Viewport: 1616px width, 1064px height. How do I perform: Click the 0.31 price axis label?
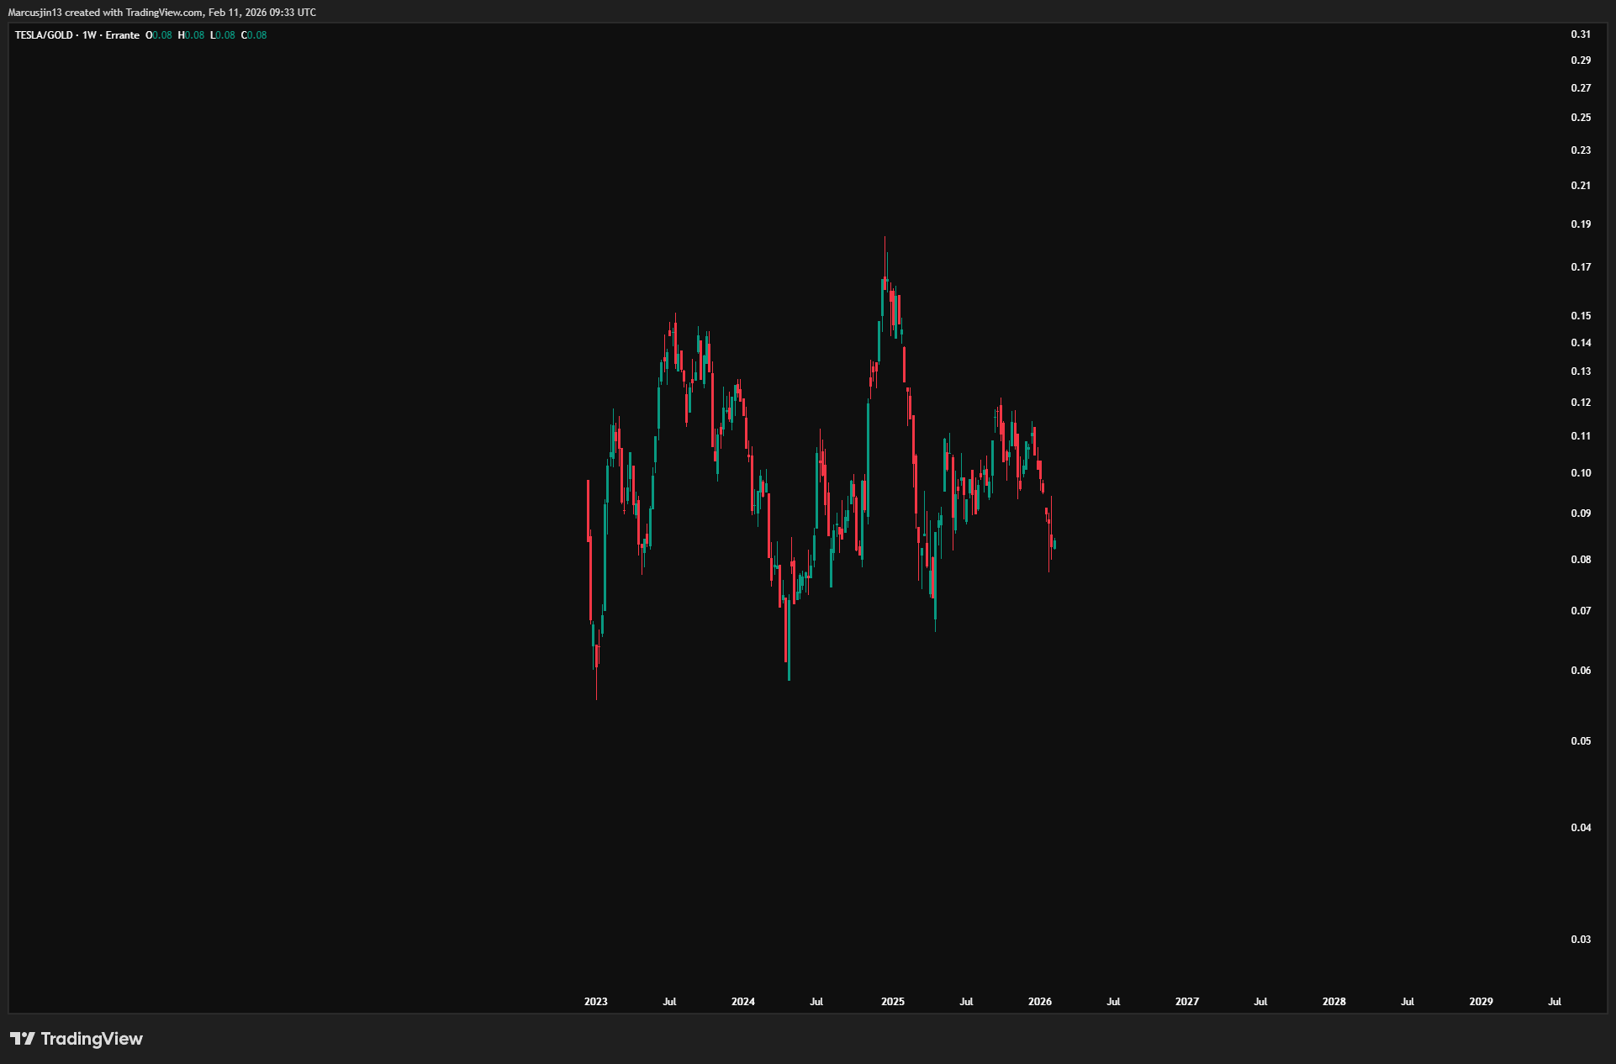(x=1581, y=34)
